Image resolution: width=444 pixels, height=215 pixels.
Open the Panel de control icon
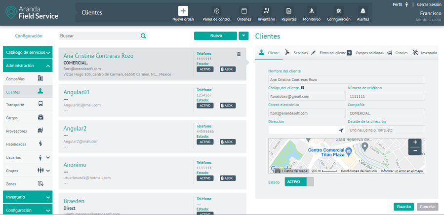click(216, 11)
